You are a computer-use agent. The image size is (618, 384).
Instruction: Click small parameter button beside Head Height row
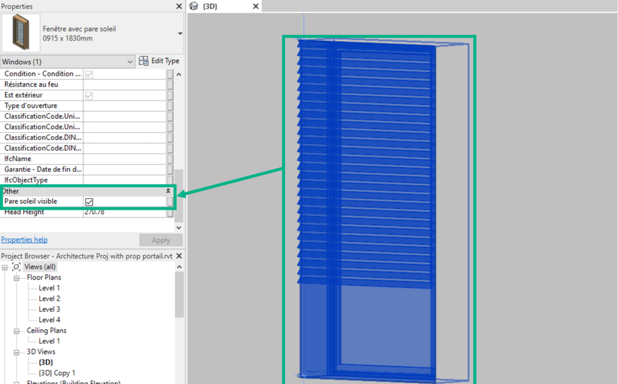pyautogui.click(x=170, y=212)
